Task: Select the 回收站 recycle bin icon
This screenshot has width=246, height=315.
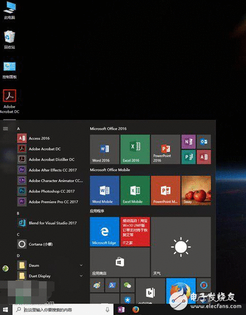Action: 9,40
